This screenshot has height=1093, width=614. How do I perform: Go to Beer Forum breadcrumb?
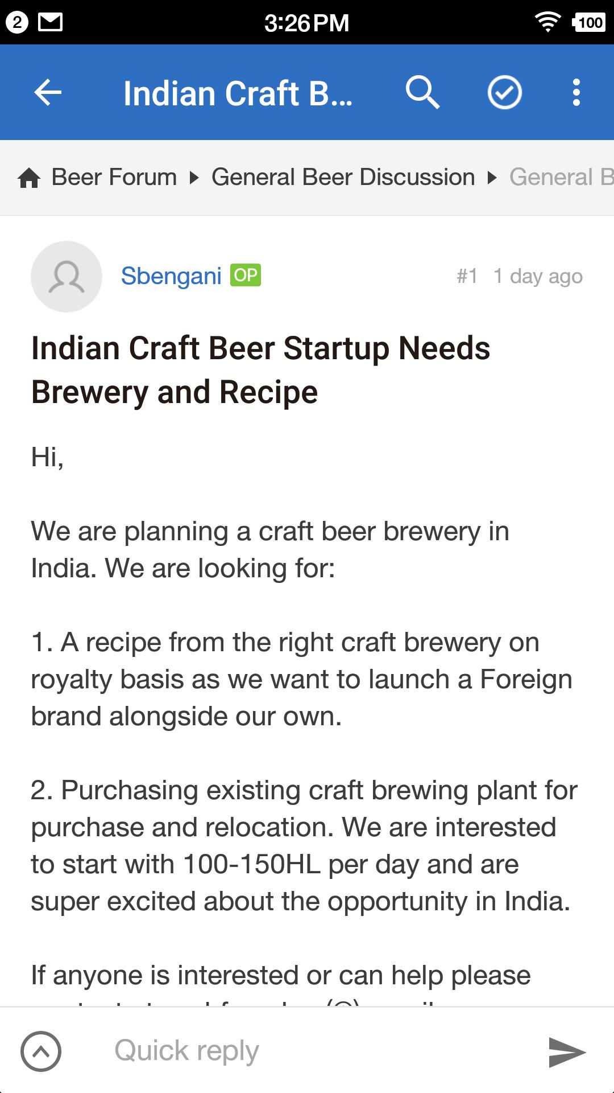pos(114,177)
